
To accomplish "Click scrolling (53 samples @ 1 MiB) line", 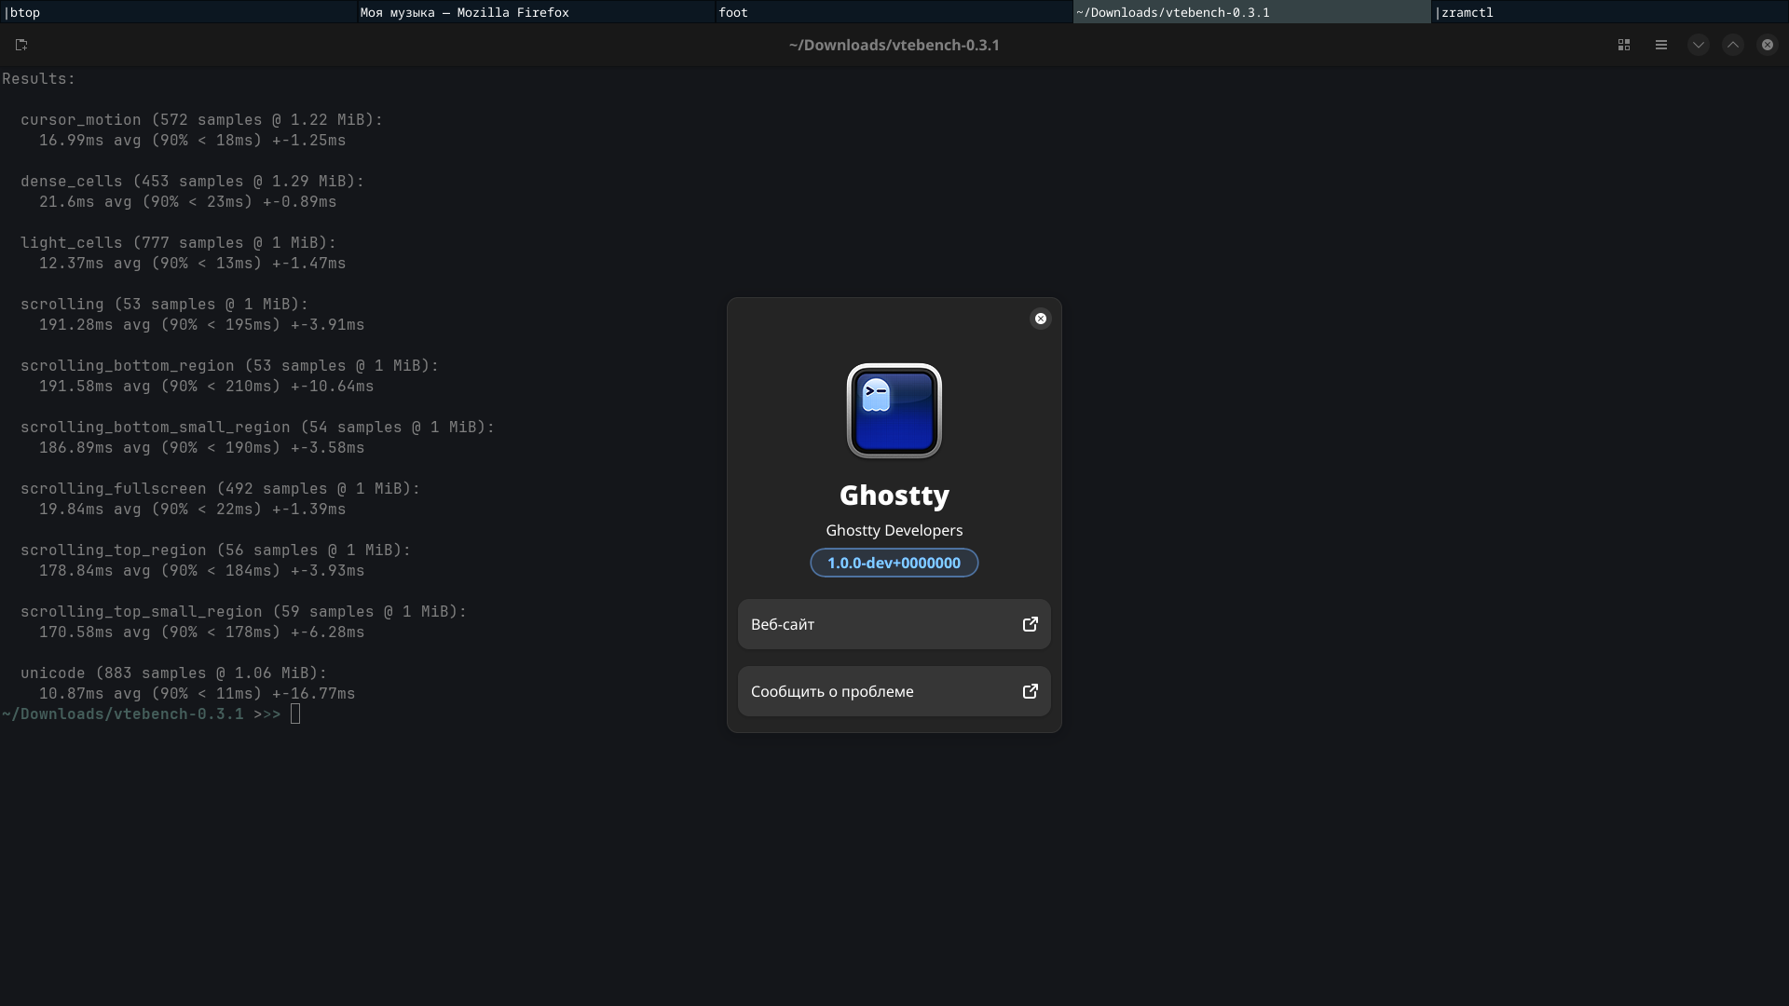I will coord(165,305).
